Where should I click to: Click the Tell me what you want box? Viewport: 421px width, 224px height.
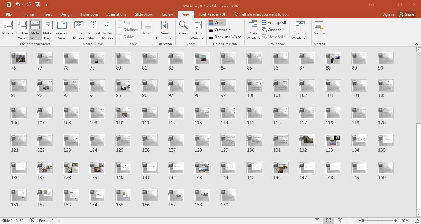(262, 14)
